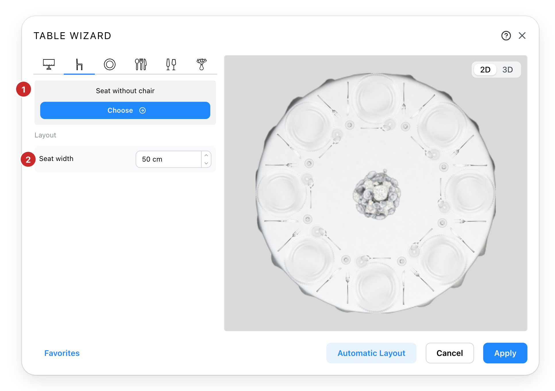The height and width of the screenshot is (391, 555).
Task: Open the plate tab icon
Action: [x=110, y=64]
